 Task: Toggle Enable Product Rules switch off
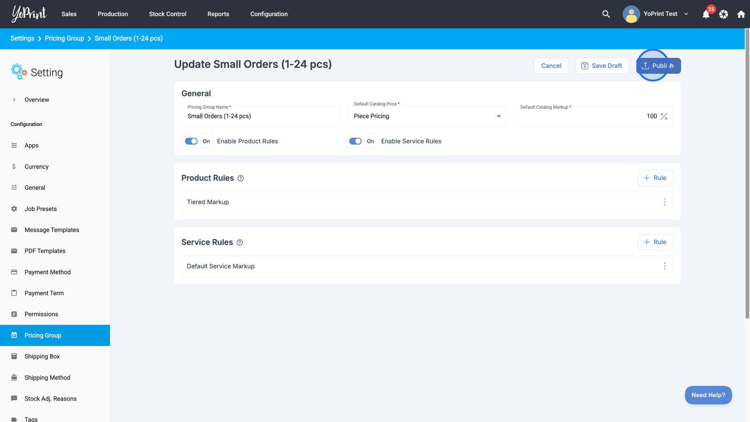click(x=191, y=141)
